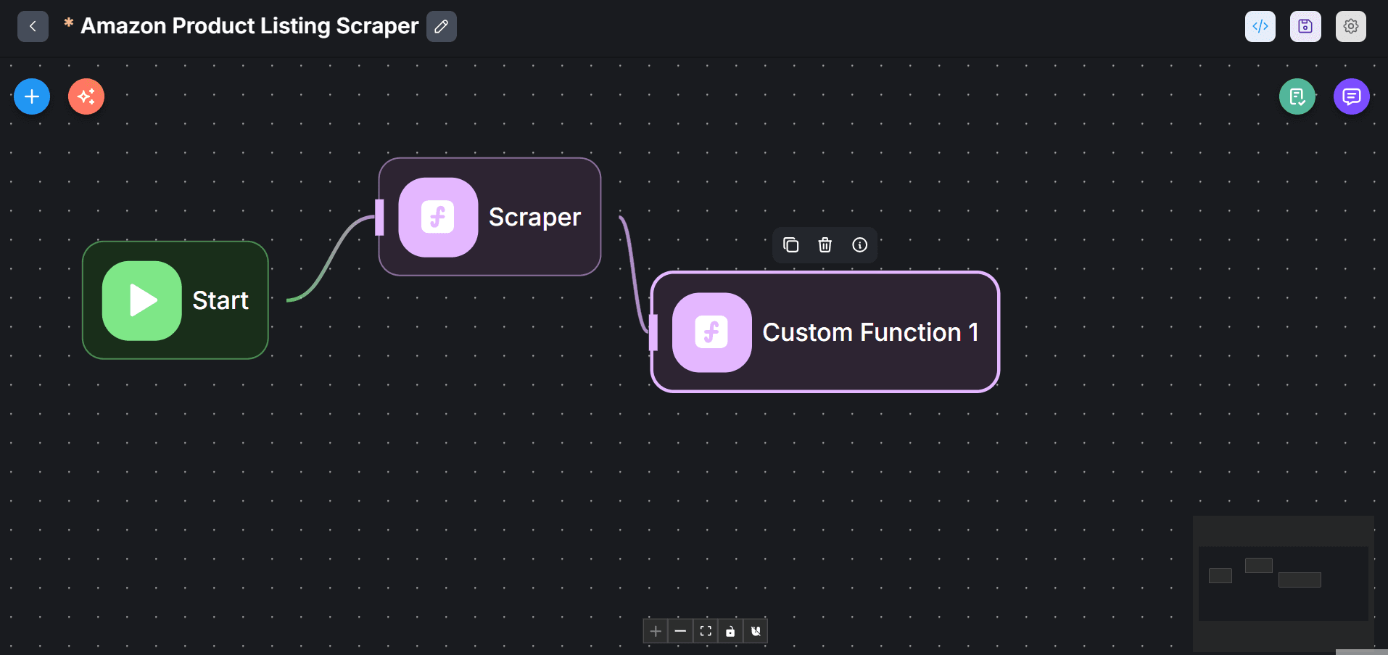Click the Scraper node input handle

coord(379,217)
